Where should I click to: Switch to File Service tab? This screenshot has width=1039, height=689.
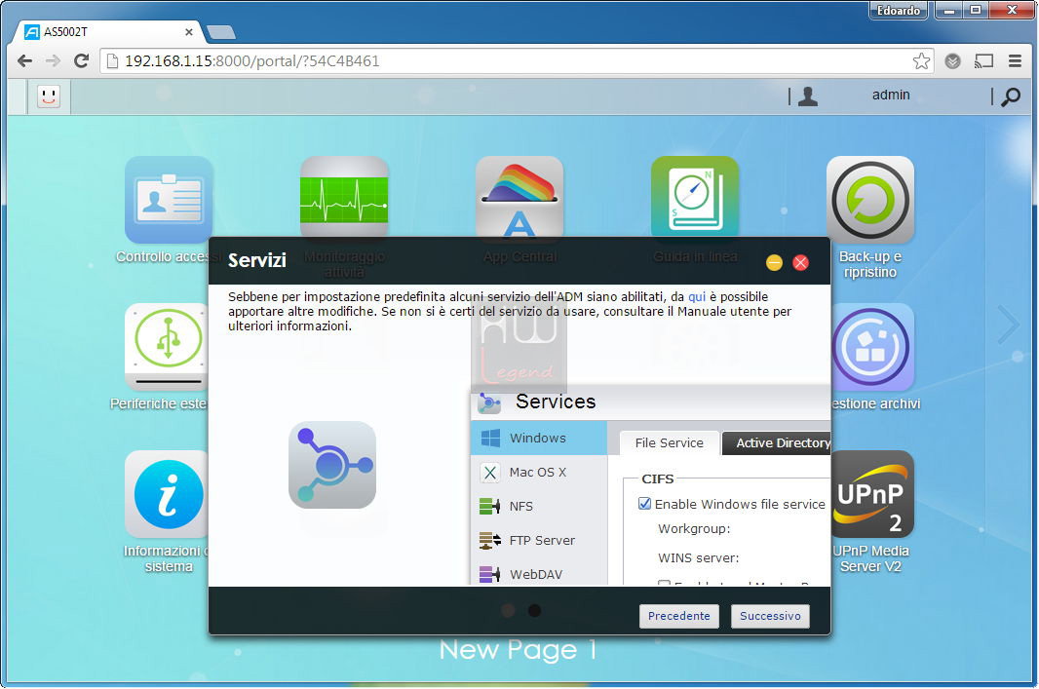(670, 443)
